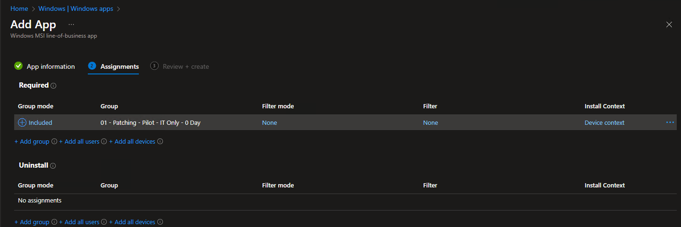Open the Review + create step
Screen dimensions: 681x227
(x=179, y=66)
